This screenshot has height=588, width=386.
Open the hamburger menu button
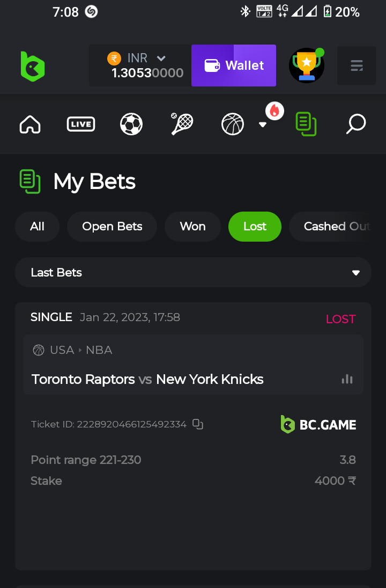(x=356, y=66)
